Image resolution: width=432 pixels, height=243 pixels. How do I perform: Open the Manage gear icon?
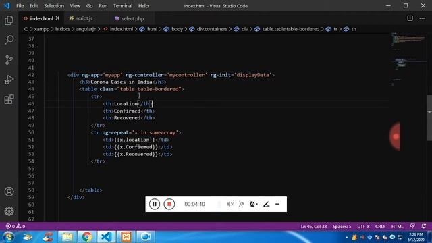[x=9, y=211]
